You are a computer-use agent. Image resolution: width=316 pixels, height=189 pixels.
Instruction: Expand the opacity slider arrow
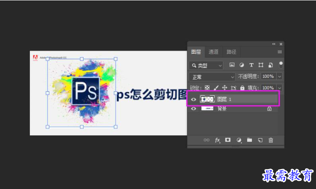pyautogui.click(x=280, y=77)
